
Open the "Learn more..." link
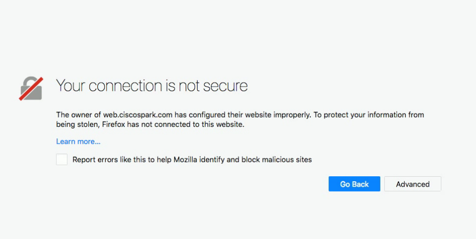78,141
